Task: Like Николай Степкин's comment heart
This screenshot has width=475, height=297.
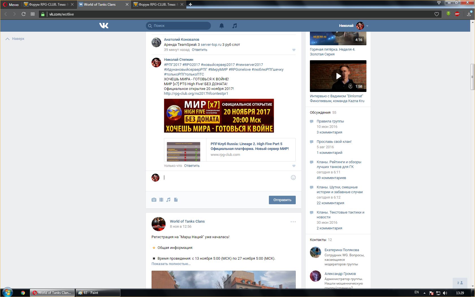Action: point(294,166)
